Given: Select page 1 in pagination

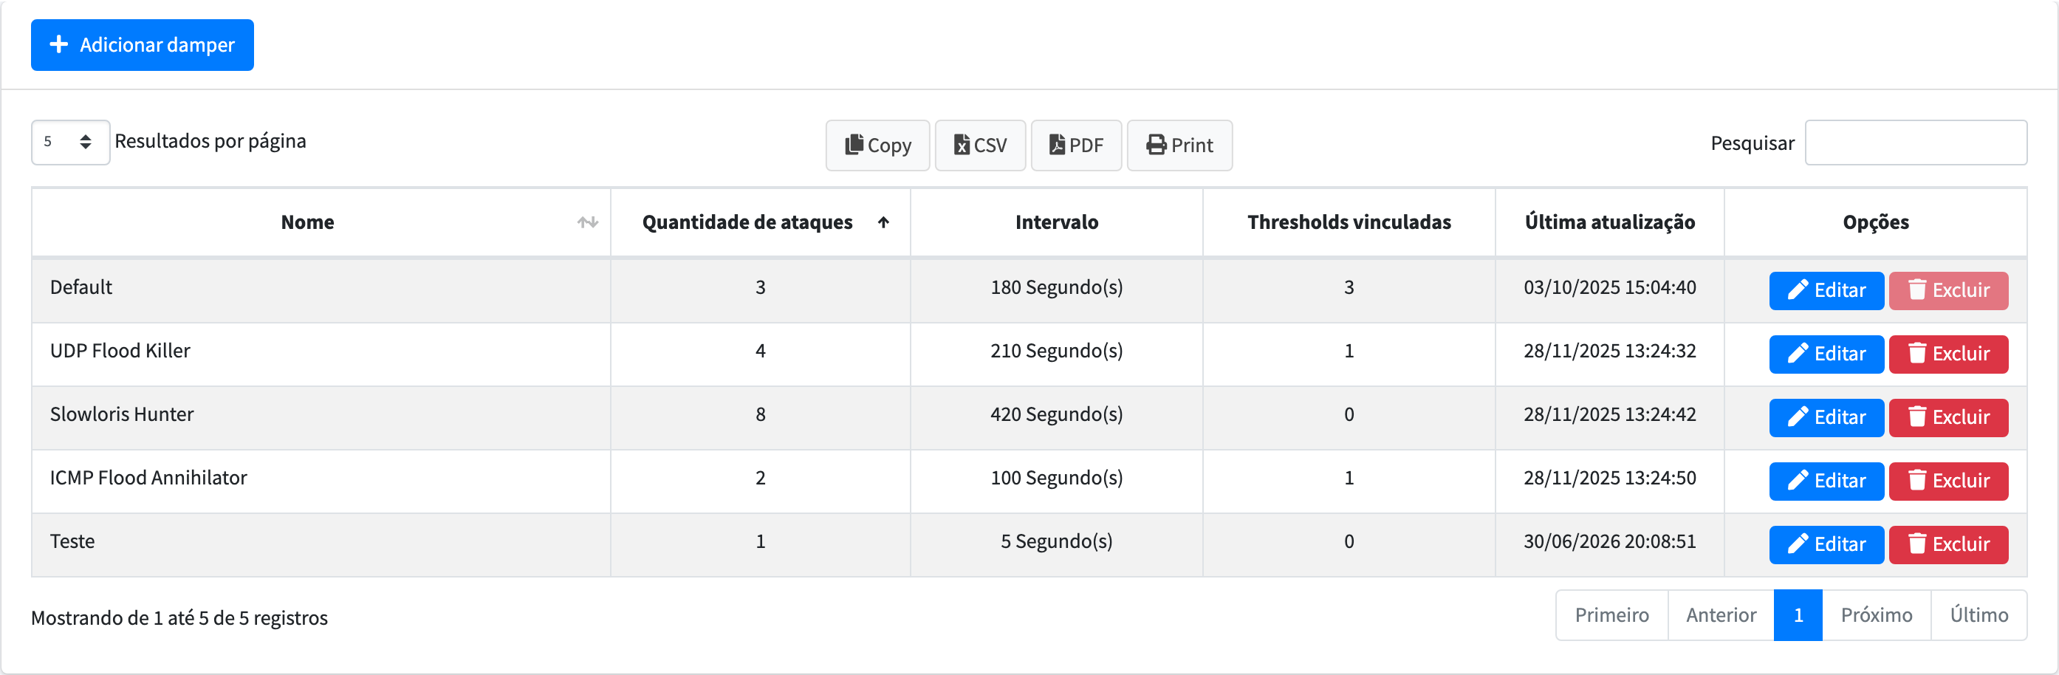Looking at the screenshot, I should (1798, 615).
